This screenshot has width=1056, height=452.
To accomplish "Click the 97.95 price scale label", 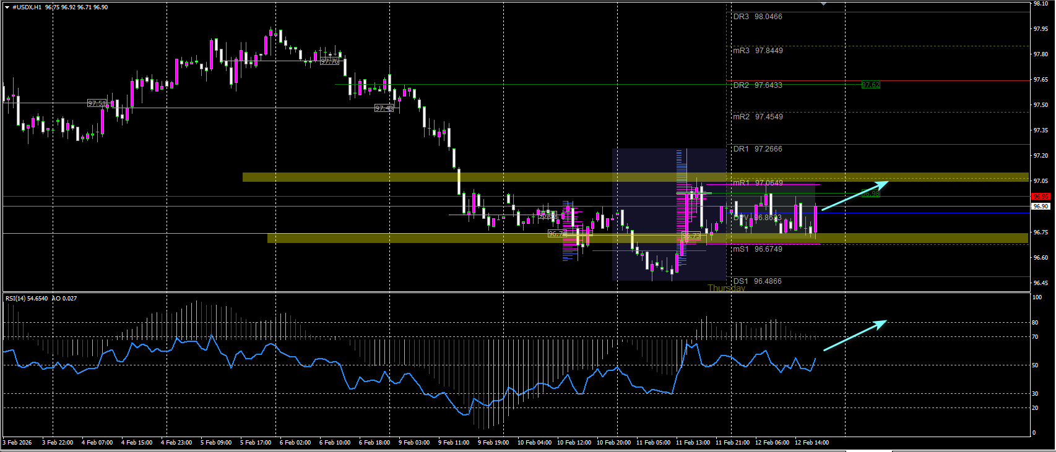I will (x=1041, y=29).
